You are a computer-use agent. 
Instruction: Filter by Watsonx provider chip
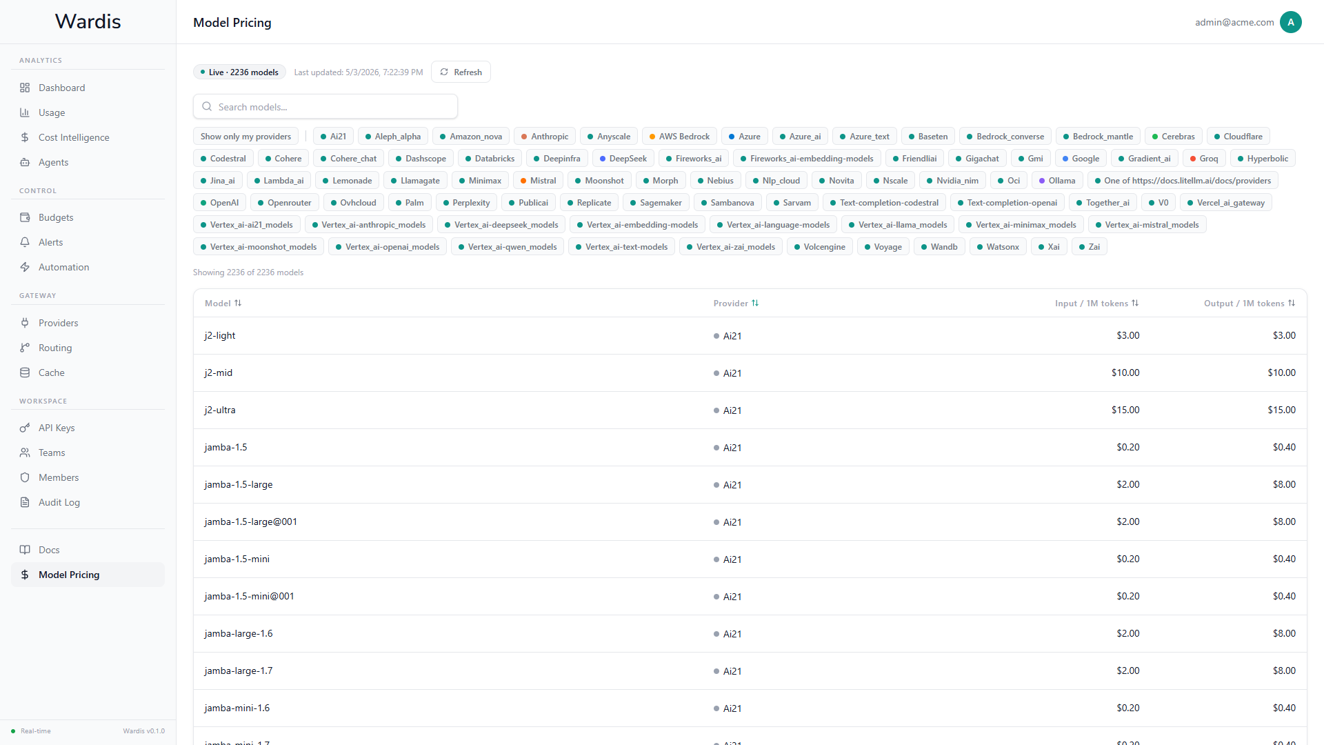click(x=998, y=247)
